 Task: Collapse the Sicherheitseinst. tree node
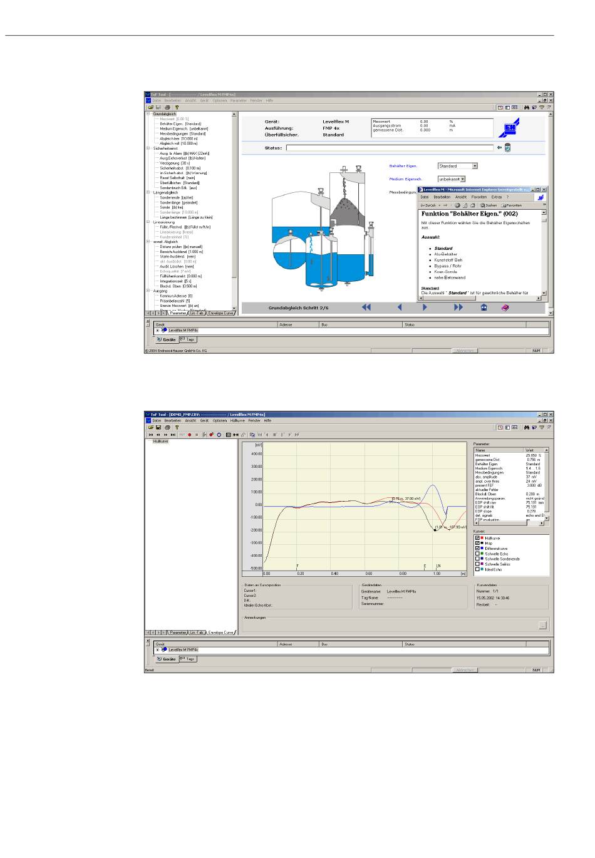148,148
